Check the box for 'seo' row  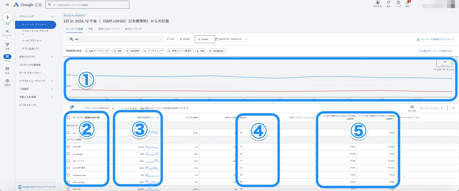tap(69, 133)
